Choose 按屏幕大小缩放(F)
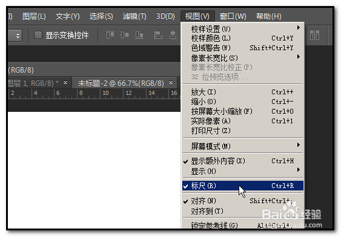The width and height of the screenshot is (341, 237). [x=243, y=111]
